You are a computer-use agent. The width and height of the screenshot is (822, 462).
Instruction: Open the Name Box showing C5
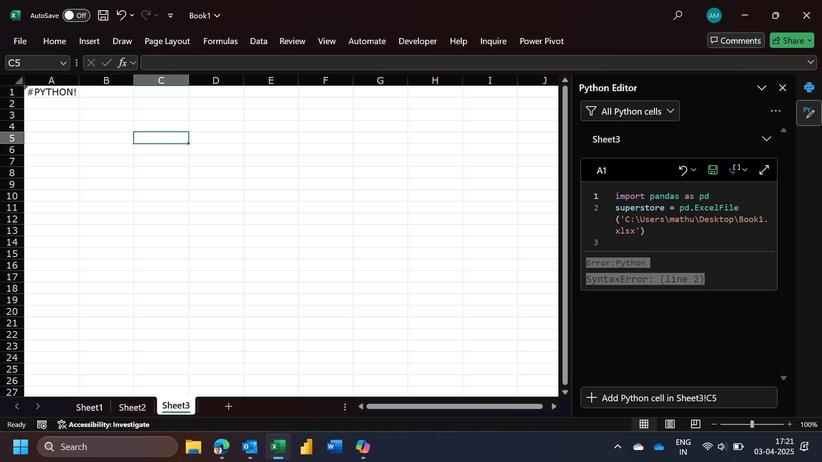pyautogui.click(x=36, y=62)
